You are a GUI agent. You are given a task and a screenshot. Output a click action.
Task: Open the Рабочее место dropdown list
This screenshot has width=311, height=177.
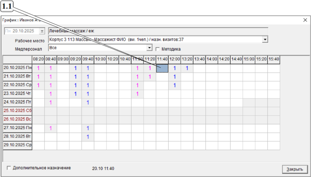pos(265,40)
